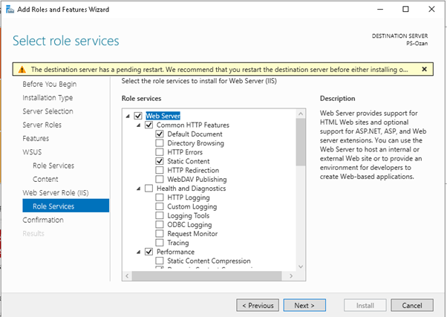
Task: Collapse the Common HTTP Features node
Action: pyautogui.click(x=138, y=125)
